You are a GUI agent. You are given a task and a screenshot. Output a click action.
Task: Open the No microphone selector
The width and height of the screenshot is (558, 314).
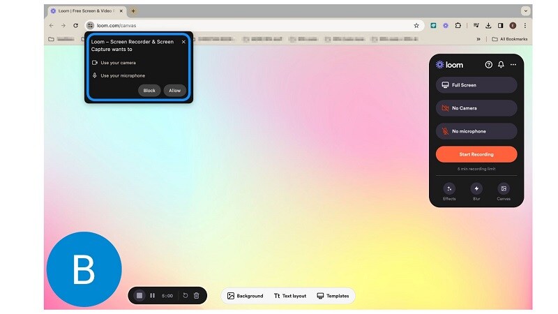click(476, 131)
